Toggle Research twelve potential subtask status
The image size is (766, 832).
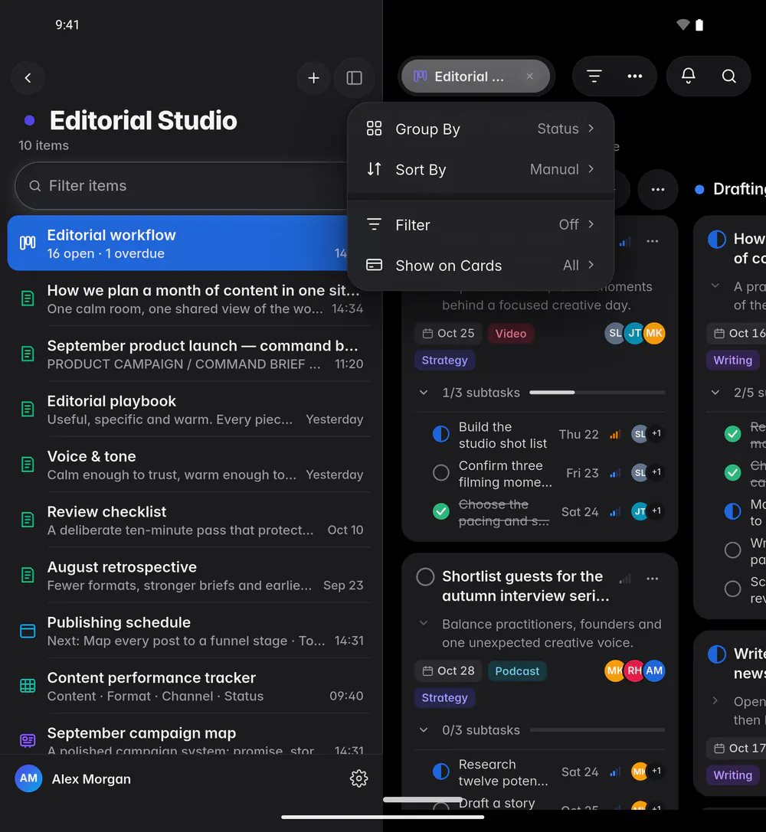440,772
